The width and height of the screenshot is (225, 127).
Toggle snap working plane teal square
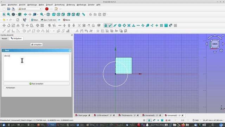(x=166, y=25)
